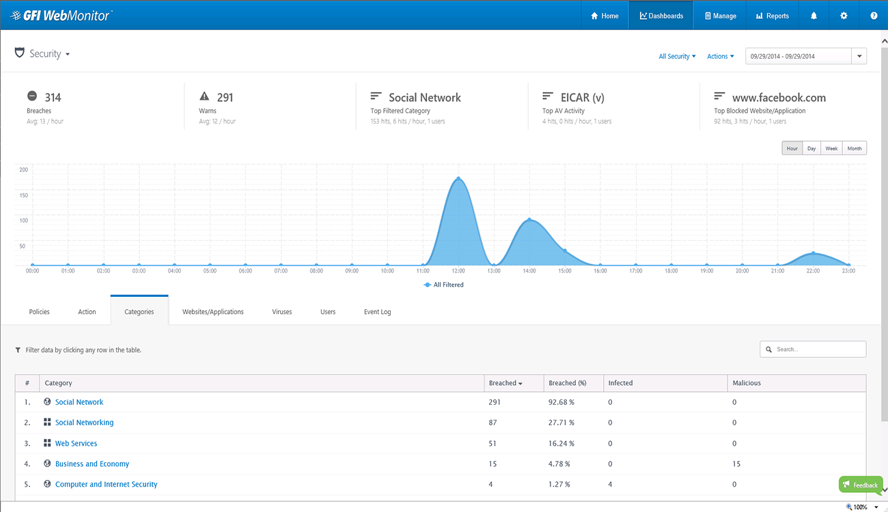Sort by Breached column header
This screenshot has height=512, width=888.
[505, 383]
